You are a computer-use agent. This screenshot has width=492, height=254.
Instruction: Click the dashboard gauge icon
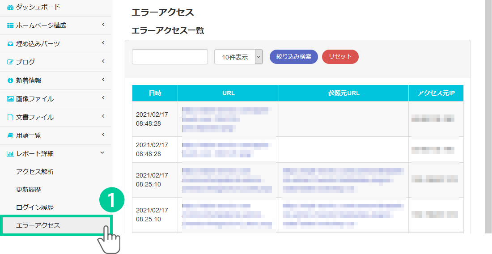pos(10,7)
